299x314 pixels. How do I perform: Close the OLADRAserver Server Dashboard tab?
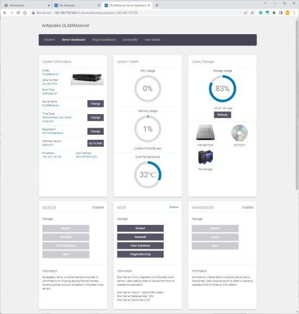click(149, 5)
